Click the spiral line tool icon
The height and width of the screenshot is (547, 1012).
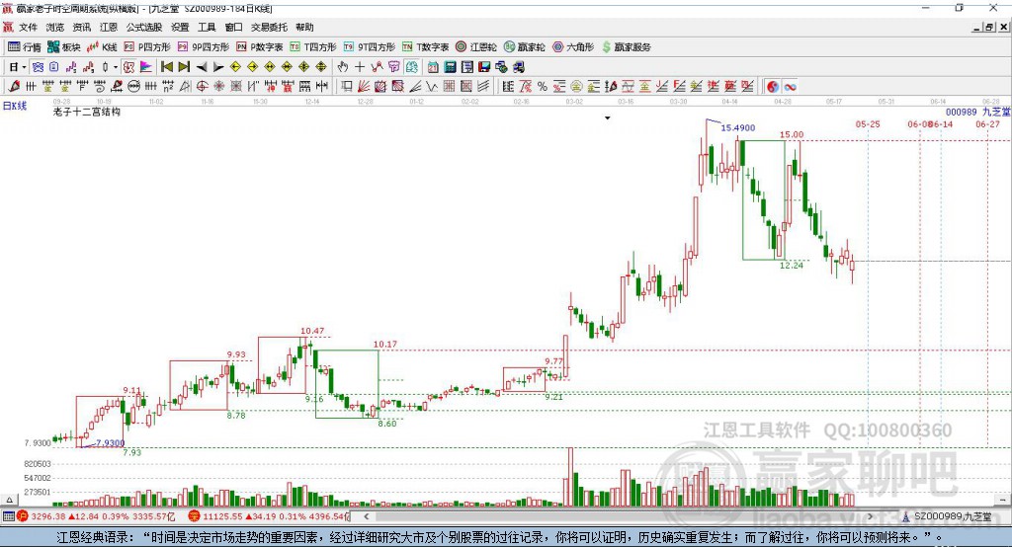click(x=100, y=87)
